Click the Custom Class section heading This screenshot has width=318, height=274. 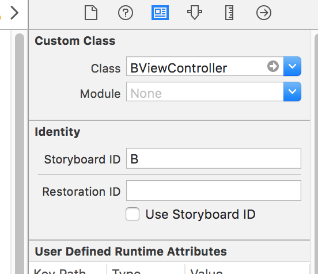click(75, 41)
